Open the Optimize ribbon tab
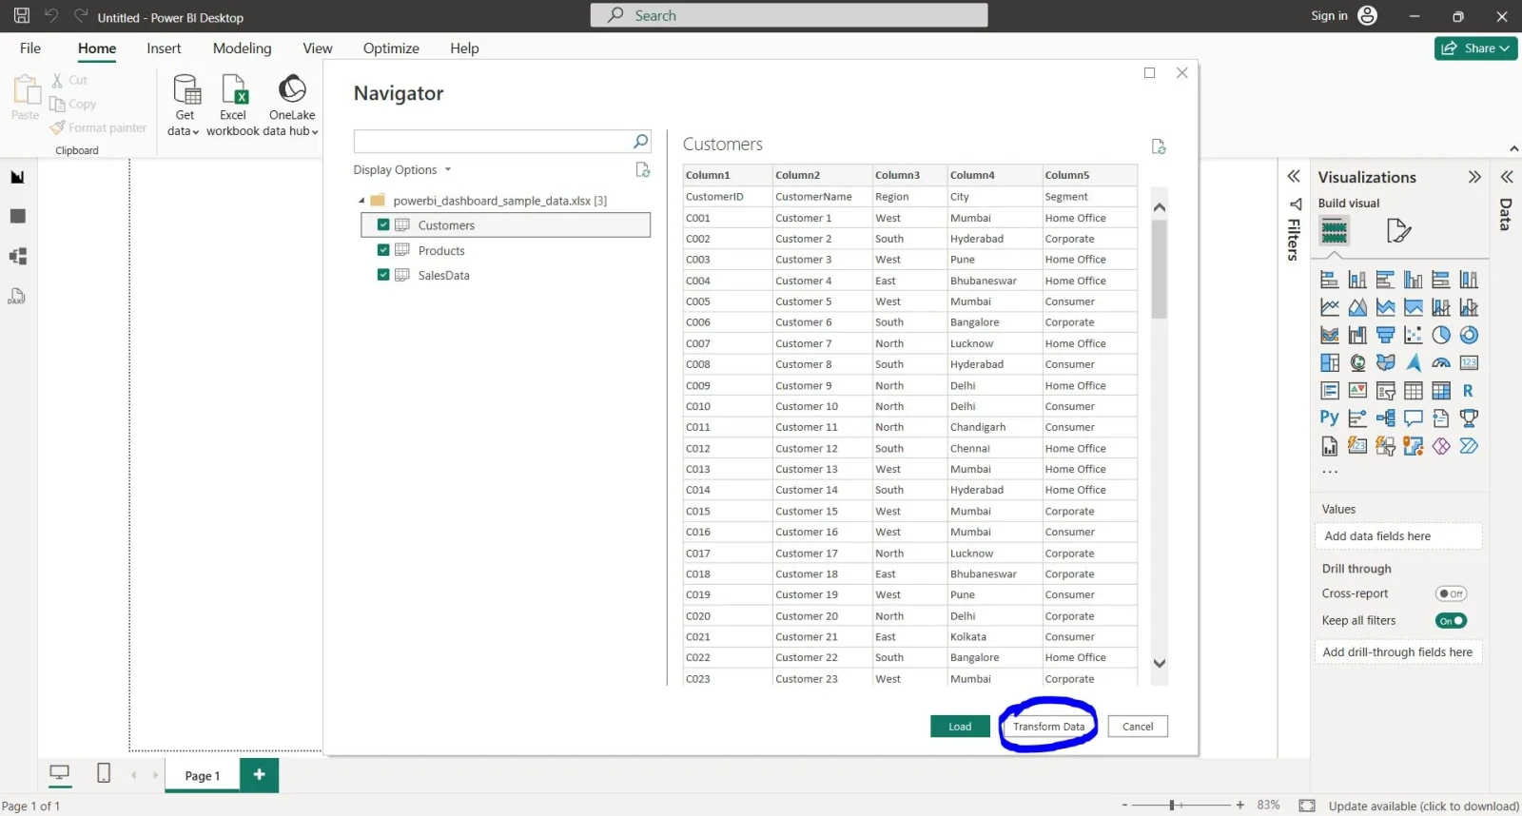 pyautogui.click(x=391, y=49)
